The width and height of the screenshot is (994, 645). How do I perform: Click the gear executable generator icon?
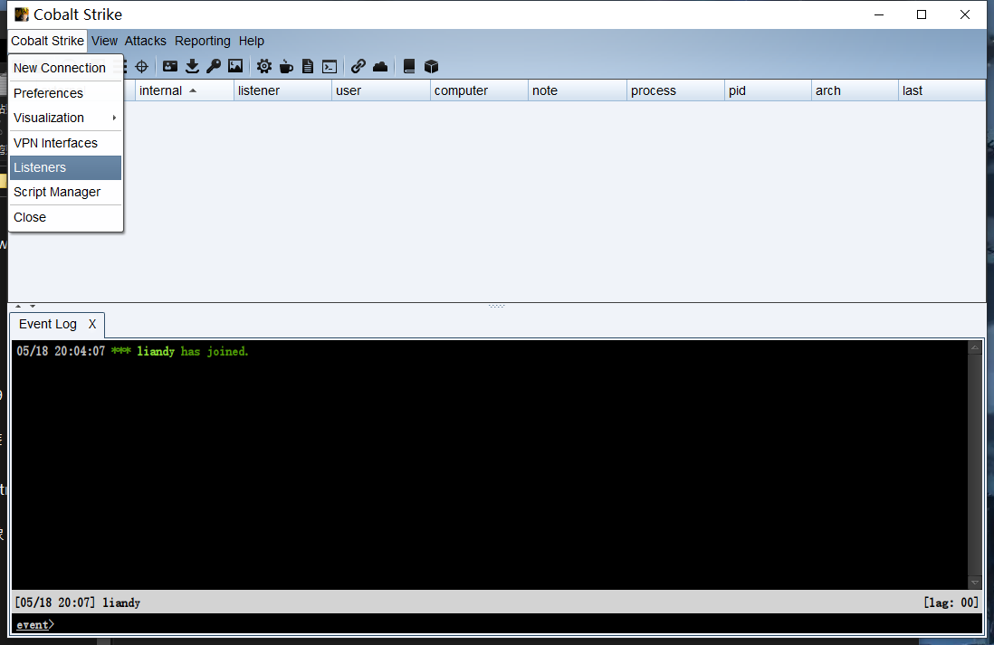point(264,66)
